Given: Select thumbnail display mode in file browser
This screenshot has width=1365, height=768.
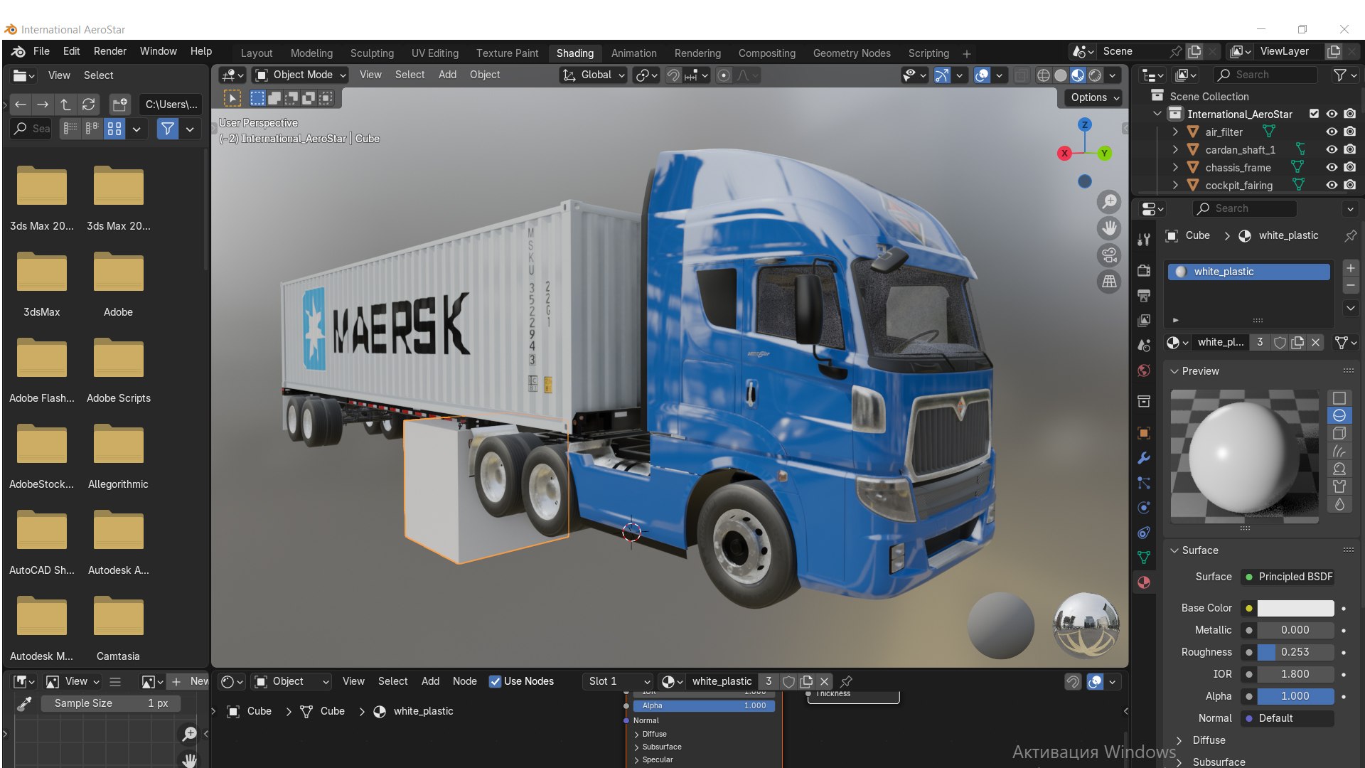Looking at the screenshot, I should coord(114,129).
